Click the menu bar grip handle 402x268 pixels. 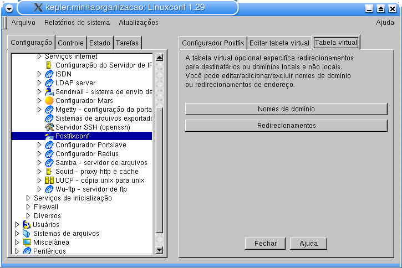4,23
